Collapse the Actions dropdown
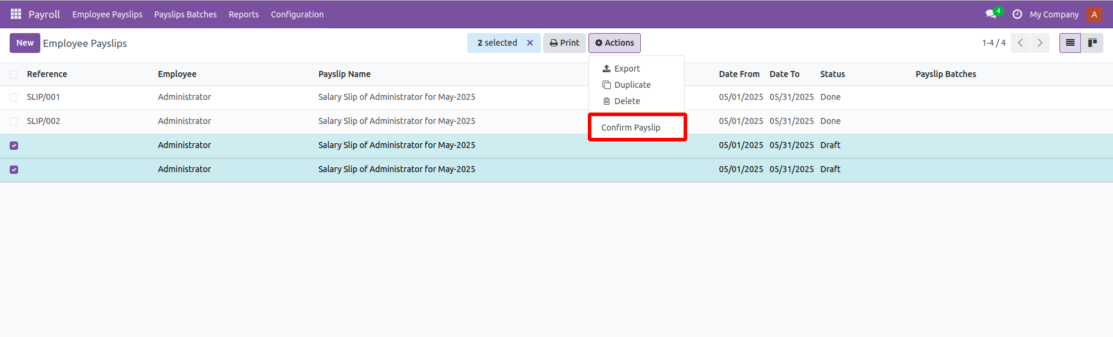The height and width of the screenshot is (337, 1113). [x=614, y=43]
